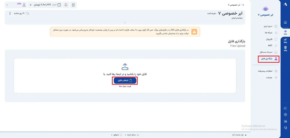Click the ابر خصوصی ۷ title in header card
The image size is (290, 138).
[230, 13]
